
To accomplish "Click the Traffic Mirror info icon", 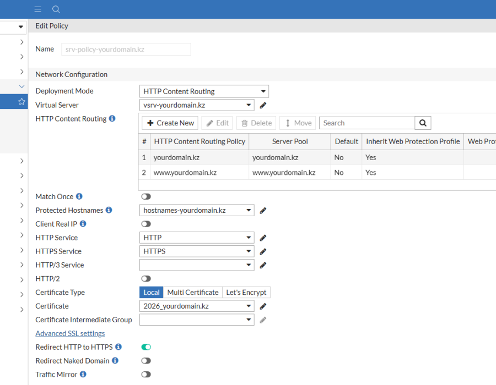I will click(x=83, y=374).
